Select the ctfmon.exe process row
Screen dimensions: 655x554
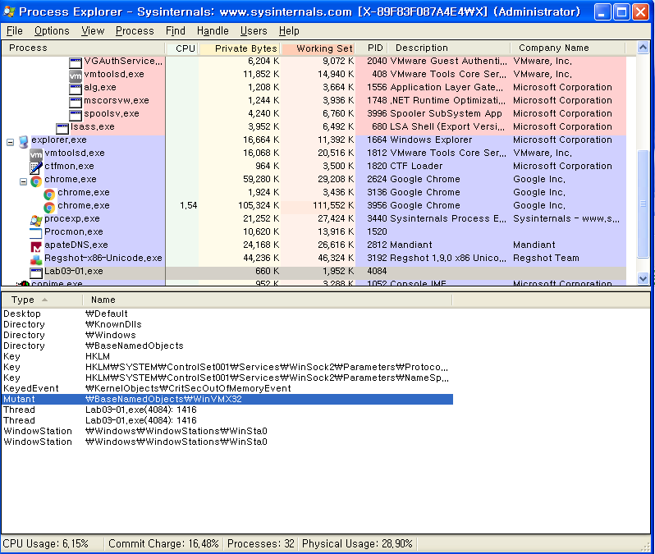click(314, 167)
